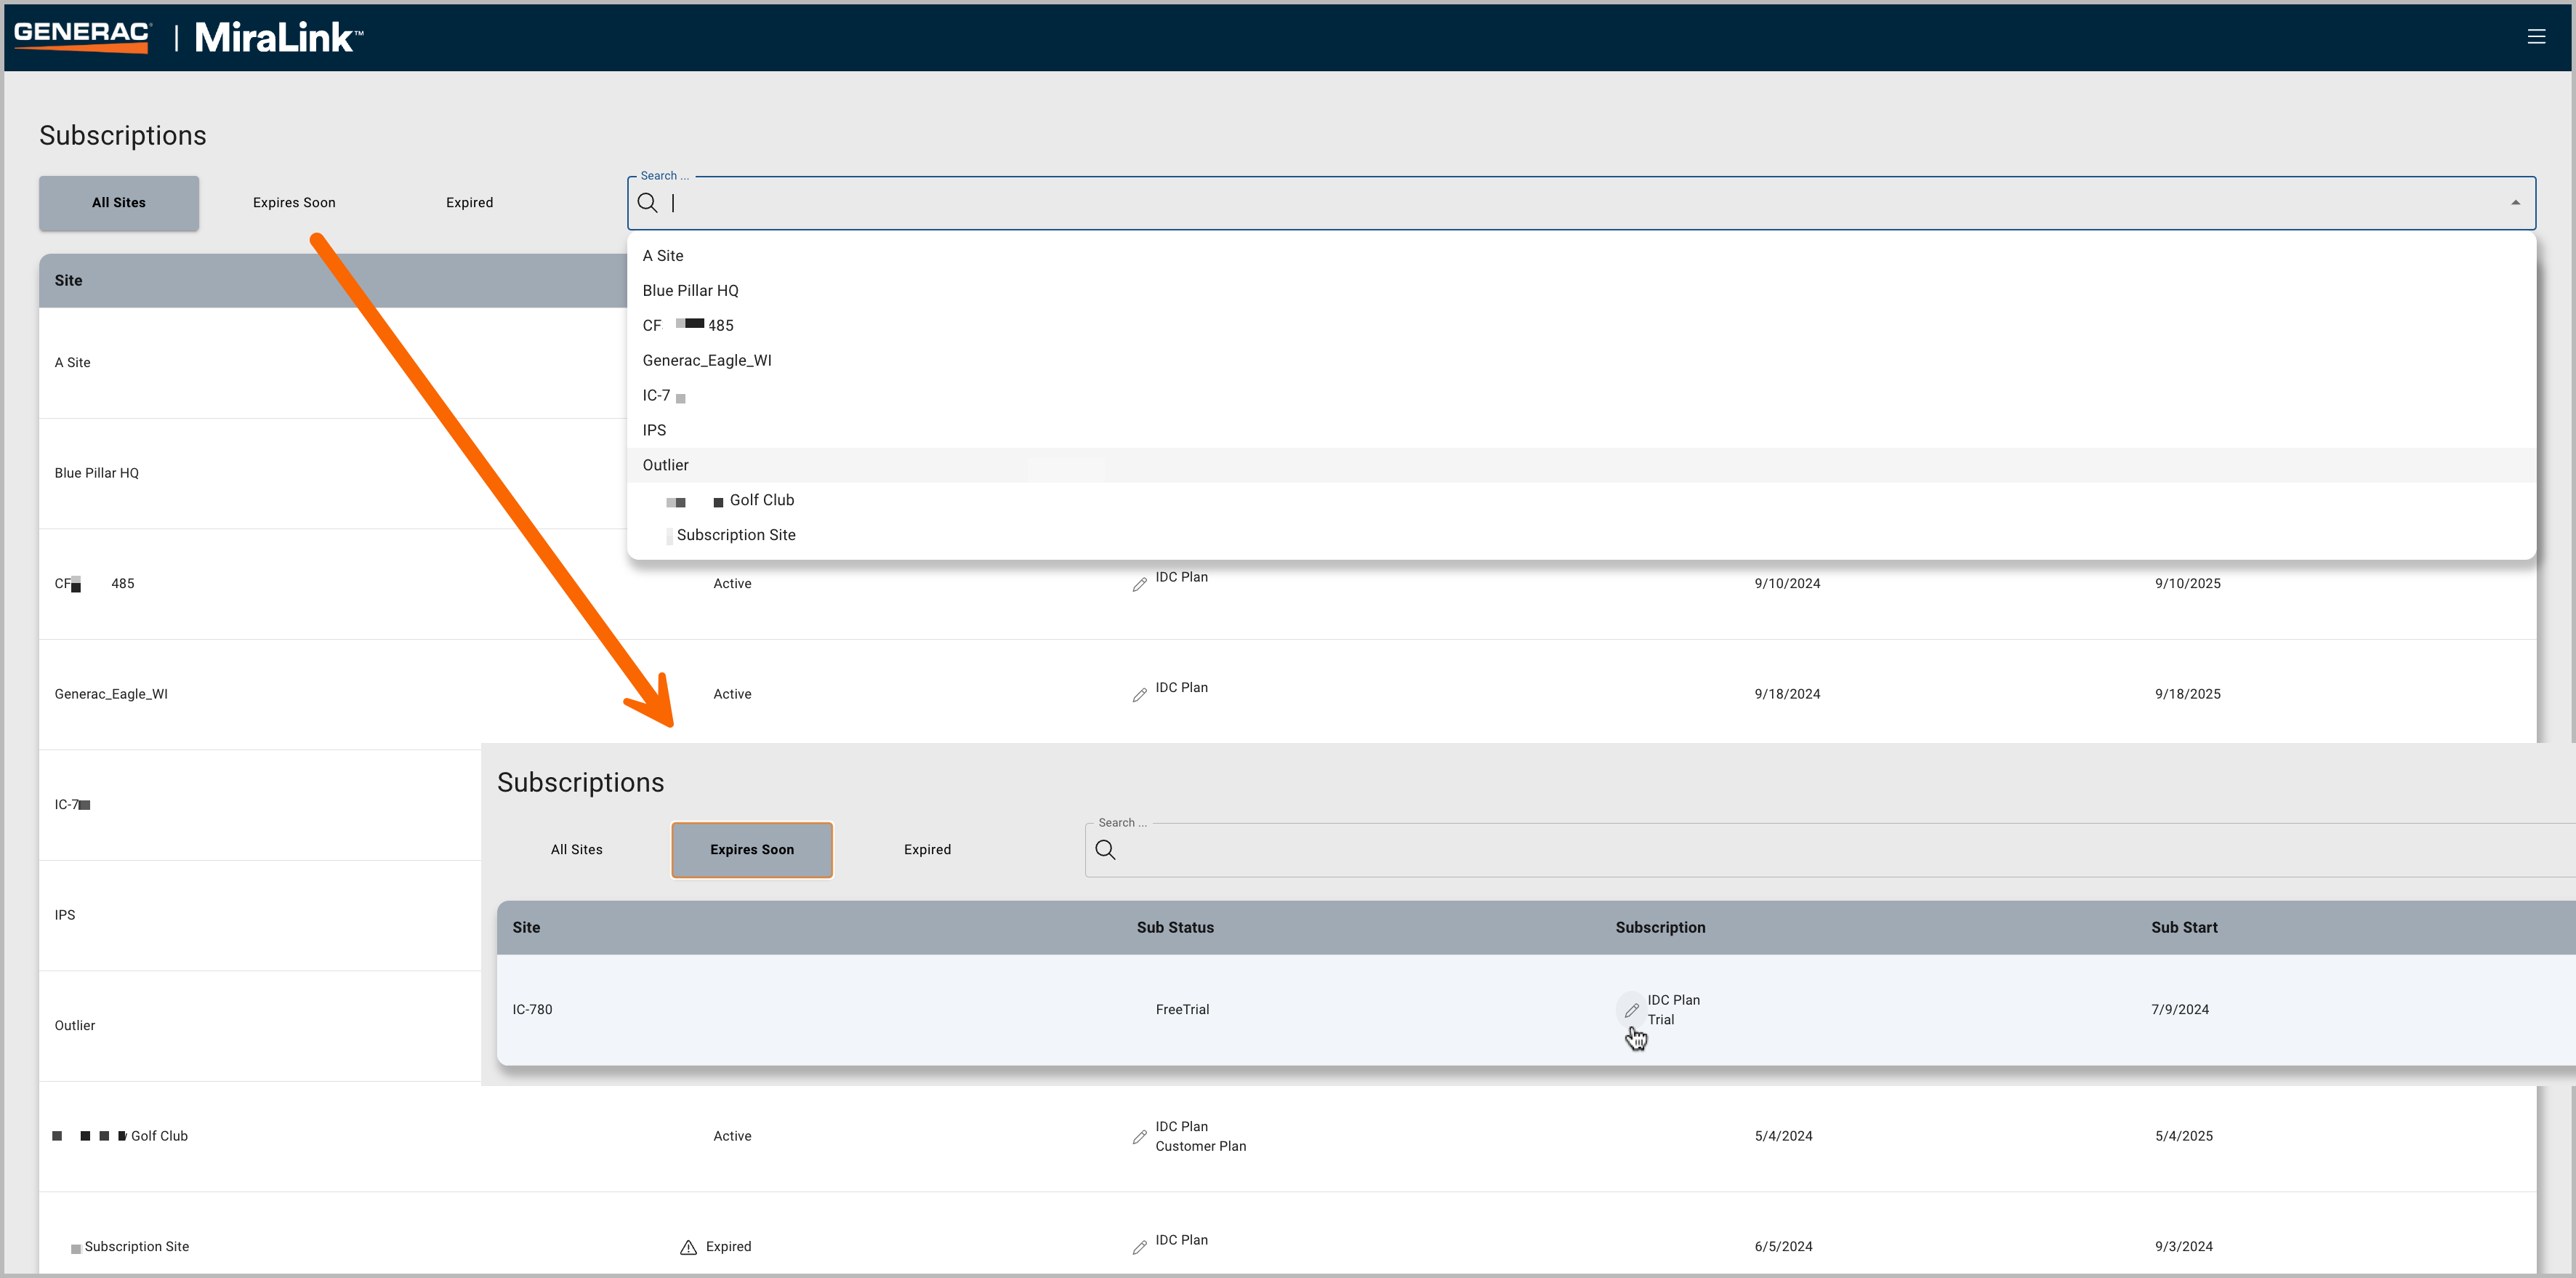Choose Blue Pillar HQ from dropdown list
The width and height of the screenshot is (2576, 1278).
(1580, 291)
